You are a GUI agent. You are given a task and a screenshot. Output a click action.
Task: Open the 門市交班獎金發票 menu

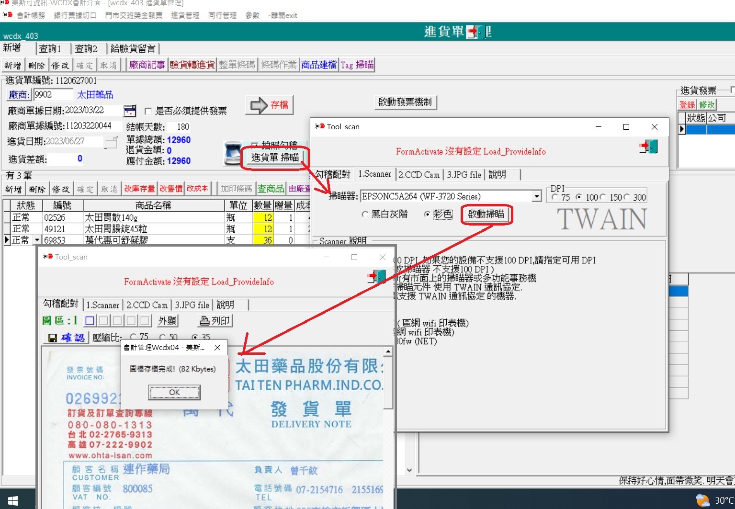134,15
